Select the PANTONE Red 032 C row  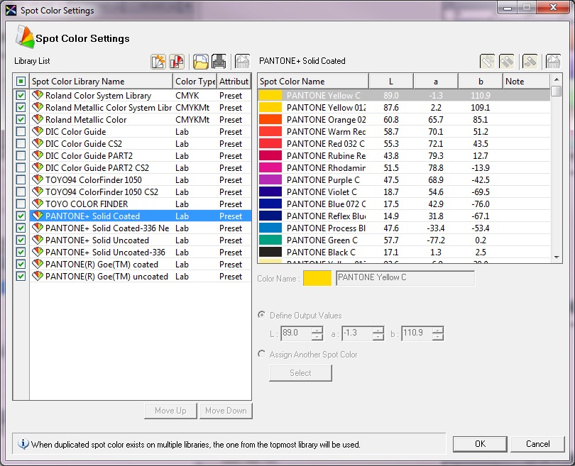tap(404, 143)
